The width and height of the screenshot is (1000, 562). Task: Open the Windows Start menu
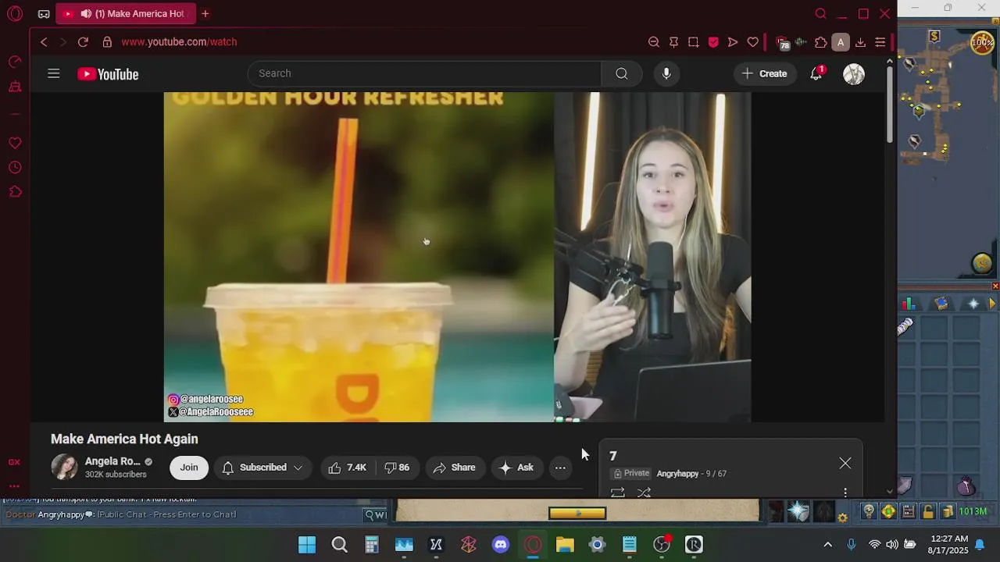[307, 545]
